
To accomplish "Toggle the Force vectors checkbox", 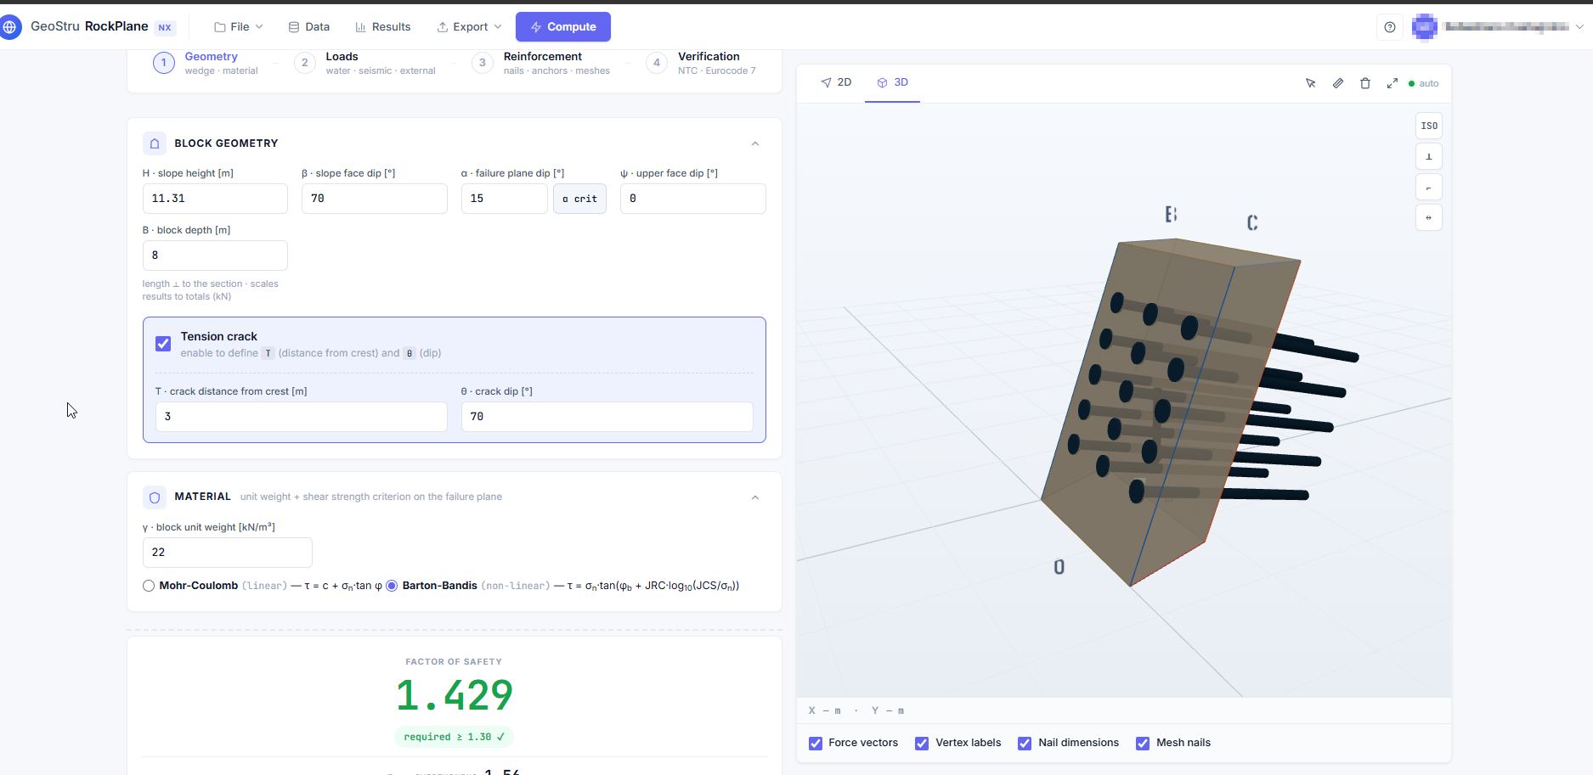I will click(816, 743).
